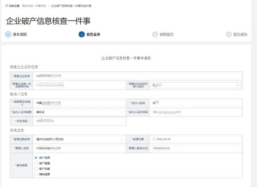The height and width of the screenshot is (187, 257).
Task: Go to the 基本资料 step
Action: click(x=20, y=34)
